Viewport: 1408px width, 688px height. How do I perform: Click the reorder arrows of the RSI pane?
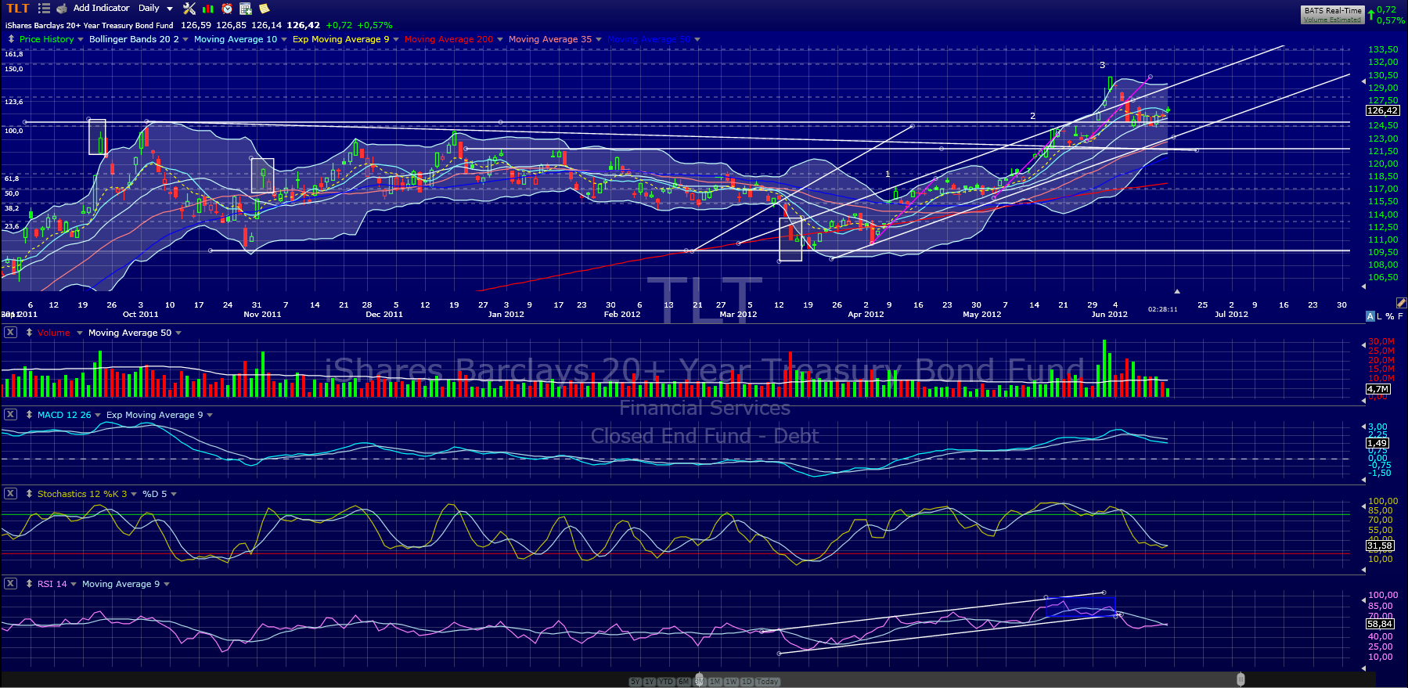tap(29, 584)
